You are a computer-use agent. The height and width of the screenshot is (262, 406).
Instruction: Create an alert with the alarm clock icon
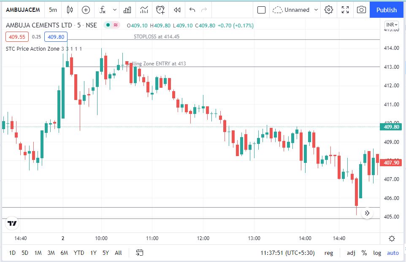[160, 10]
